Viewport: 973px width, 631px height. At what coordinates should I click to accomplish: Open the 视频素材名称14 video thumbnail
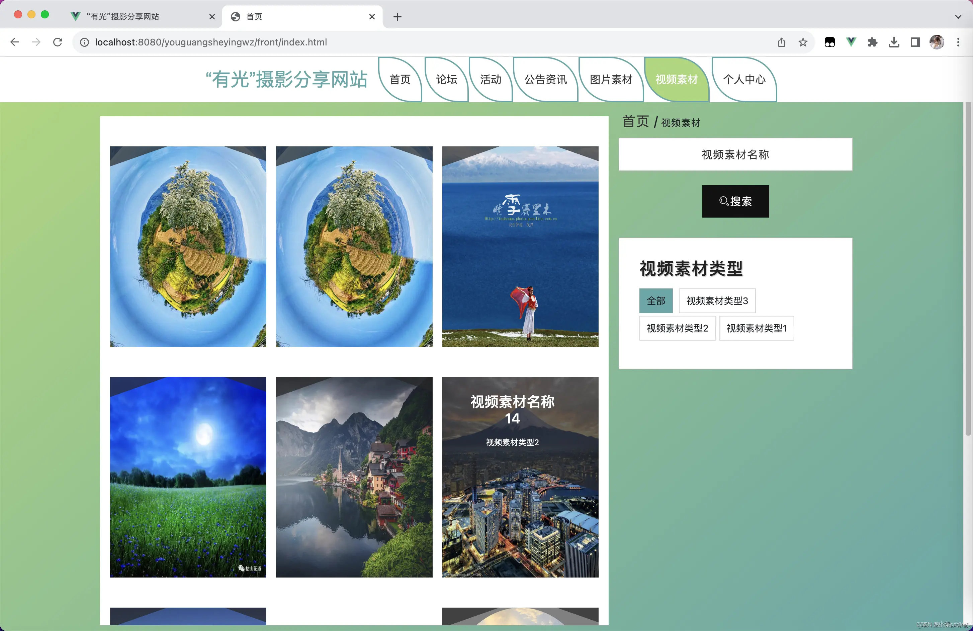pos(520,478)
